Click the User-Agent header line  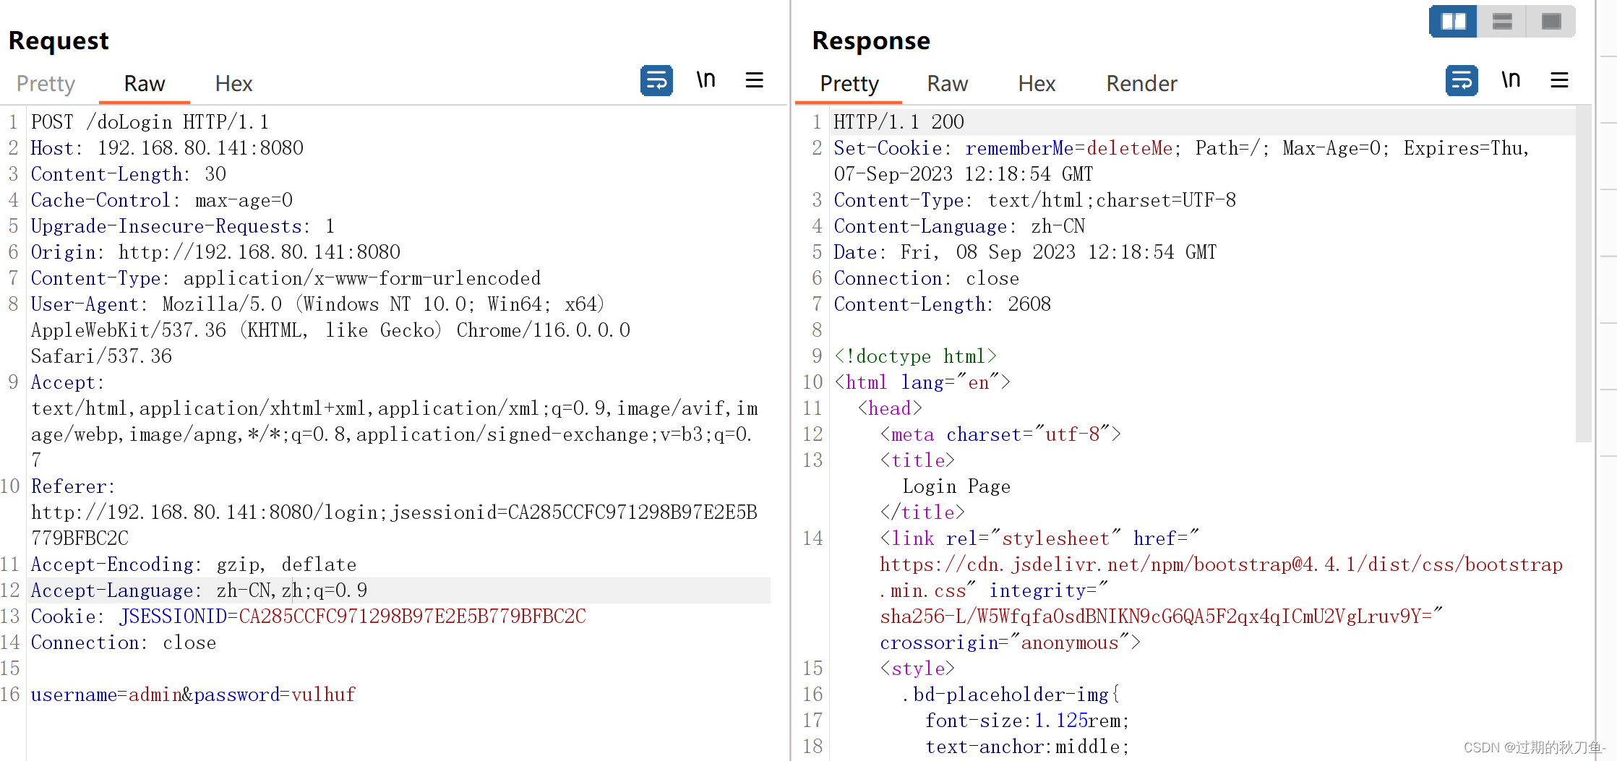[x=330, y=330]
